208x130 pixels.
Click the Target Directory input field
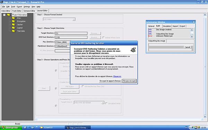pyautogui.click(x=71, y=33)
